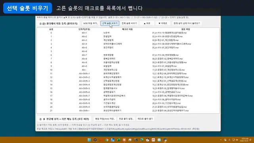Click the '원본 파일' column header

click(185, 29)
